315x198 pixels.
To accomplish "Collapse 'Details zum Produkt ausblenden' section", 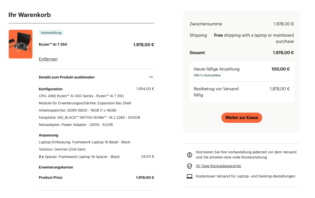I will click(67, 77).
